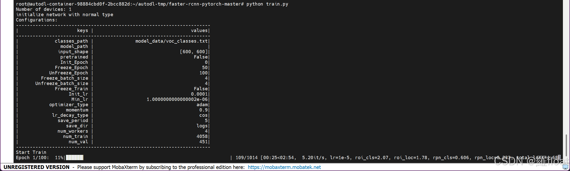Click the '451' num_val value
570x171 pixels.
click(x=203, y=142)
